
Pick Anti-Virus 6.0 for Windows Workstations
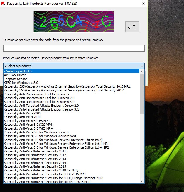(x=72, y=136)
